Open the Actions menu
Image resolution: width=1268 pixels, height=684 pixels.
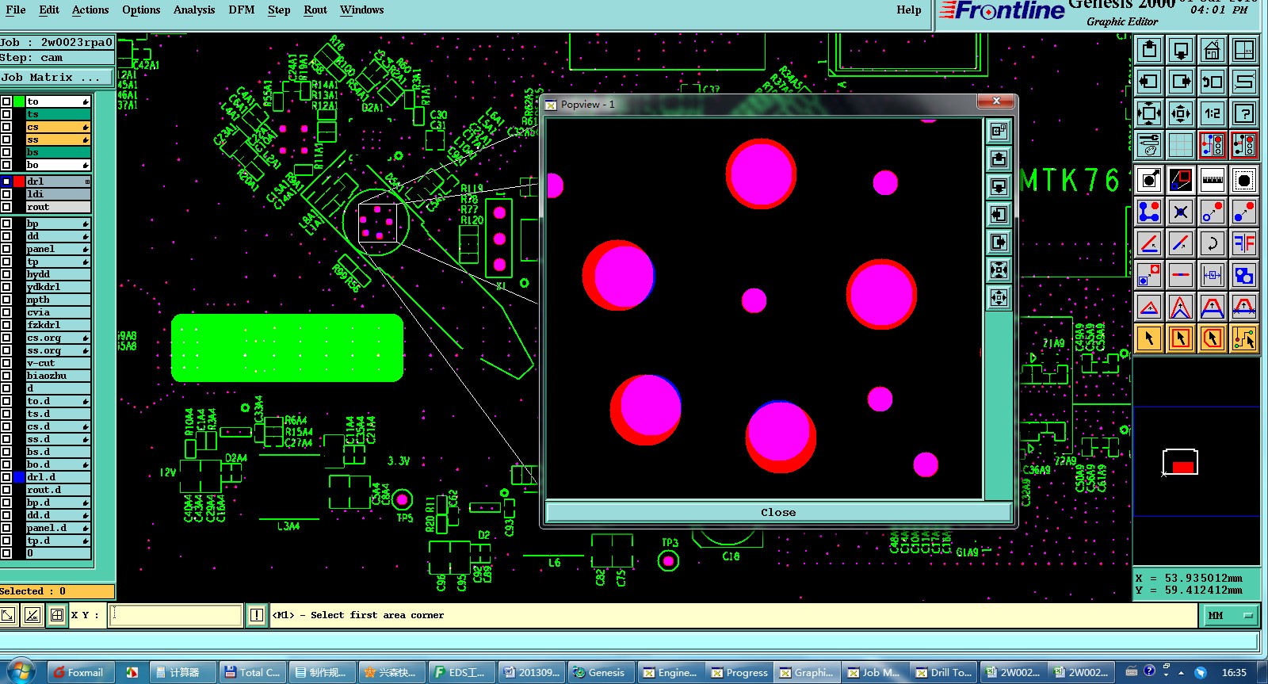[90, 10]
